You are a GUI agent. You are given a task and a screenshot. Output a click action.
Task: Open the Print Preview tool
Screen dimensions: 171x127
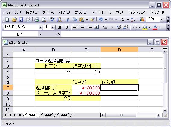[x=44, y=20]
